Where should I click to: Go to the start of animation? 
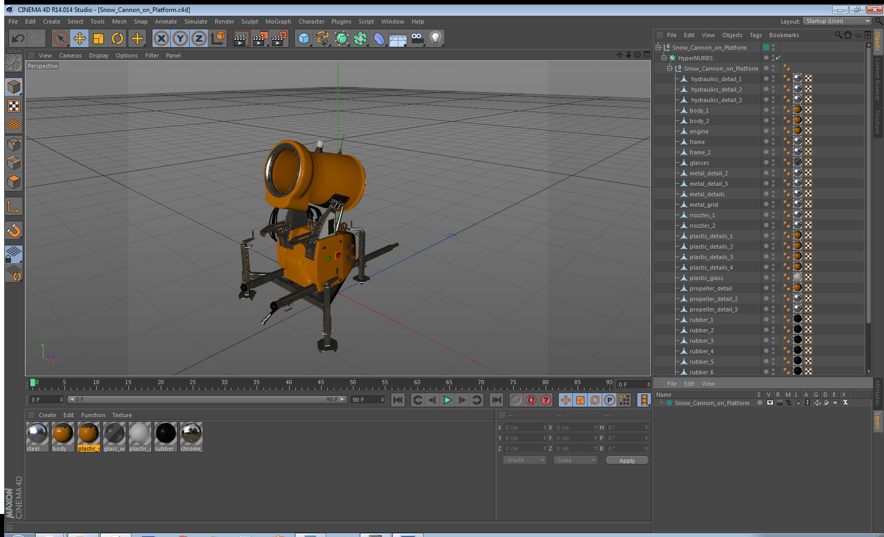398,400
